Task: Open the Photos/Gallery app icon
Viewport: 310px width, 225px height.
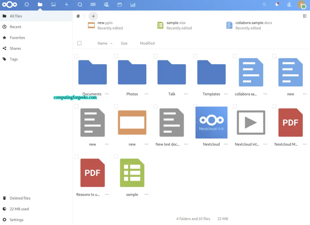Action: point(53,5)
